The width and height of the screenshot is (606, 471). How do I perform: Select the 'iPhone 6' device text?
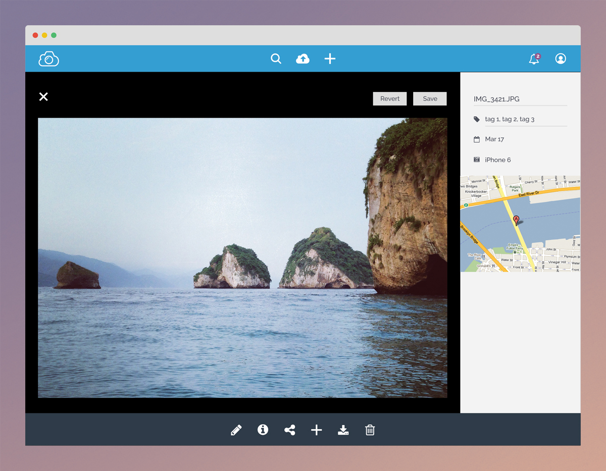click(x=498, y=160)
